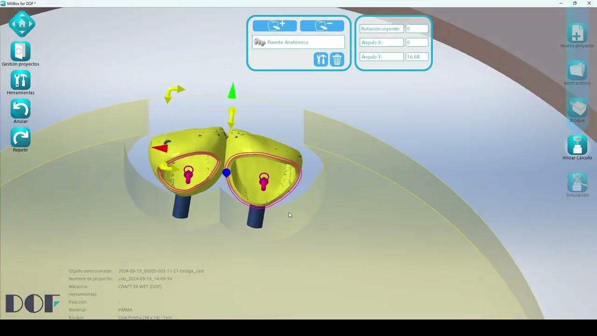Viewport: 597px width, 336px height.
Task: Click the PMMA material value
Action: 125,310
